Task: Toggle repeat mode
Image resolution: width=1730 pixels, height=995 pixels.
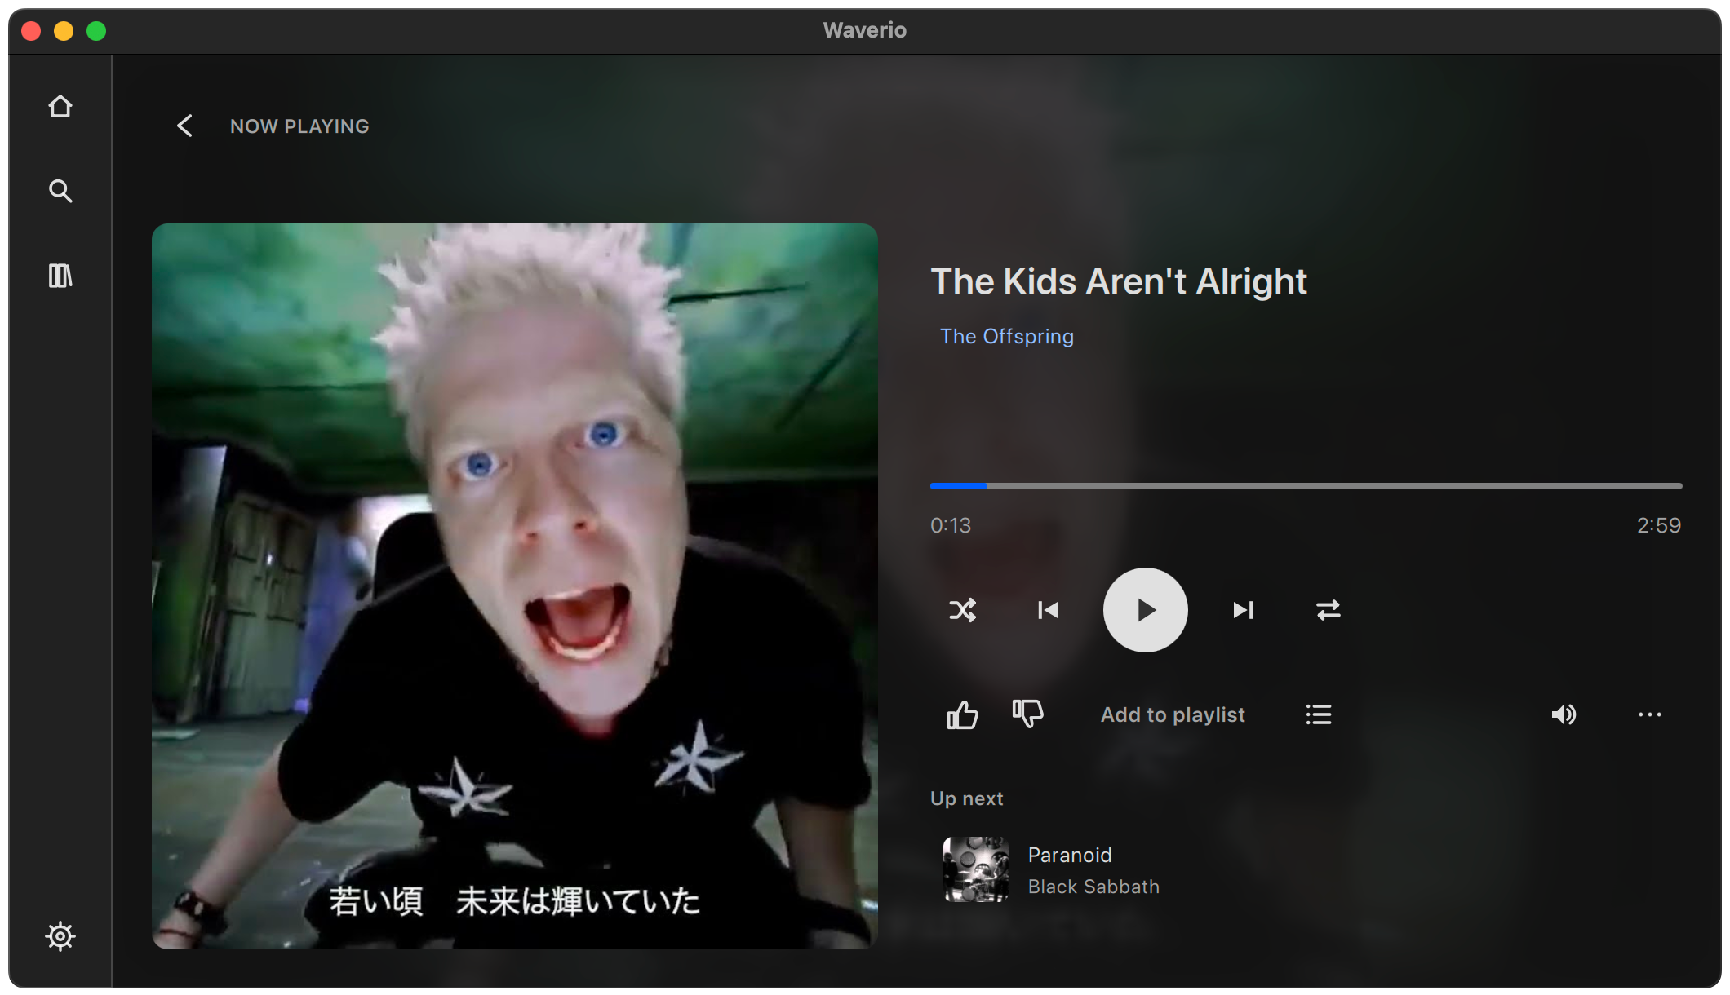Action: pos(1329,610)
